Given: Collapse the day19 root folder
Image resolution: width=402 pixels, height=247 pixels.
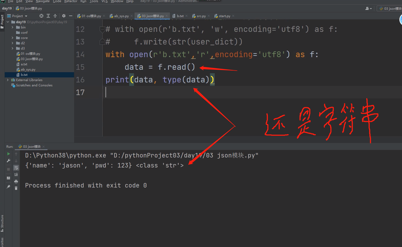Looking at the screenshot, I should tap(8, 22).
